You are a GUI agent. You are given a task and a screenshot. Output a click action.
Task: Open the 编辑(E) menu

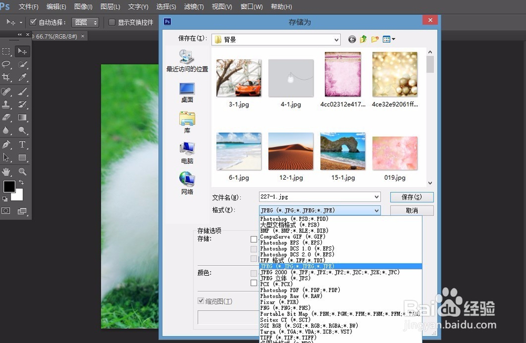click(x=56, y=7)
